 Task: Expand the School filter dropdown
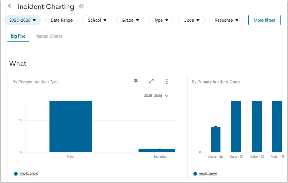(97, 20)
